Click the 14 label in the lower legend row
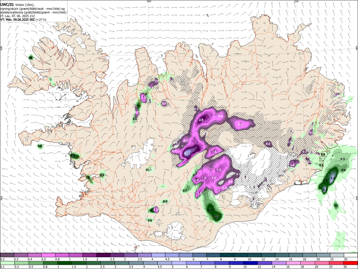 pos(273,267)
